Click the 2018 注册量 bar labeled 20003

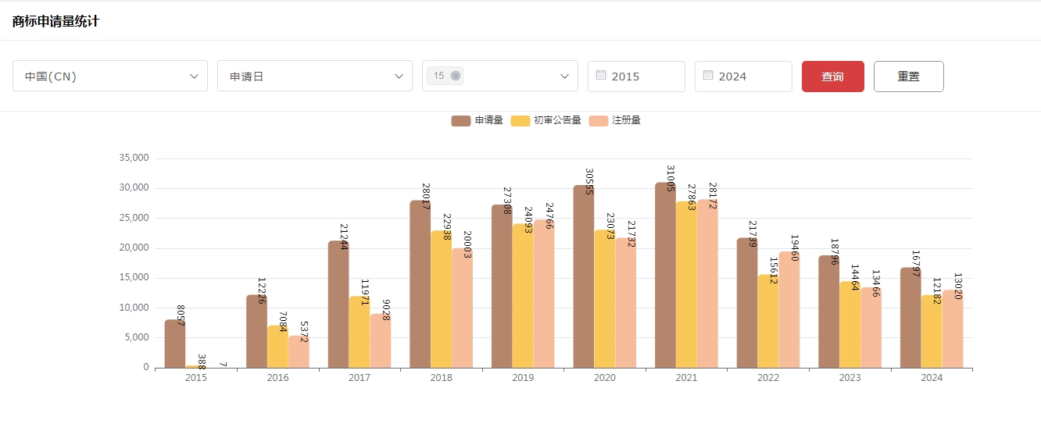(x=462, y=308)
